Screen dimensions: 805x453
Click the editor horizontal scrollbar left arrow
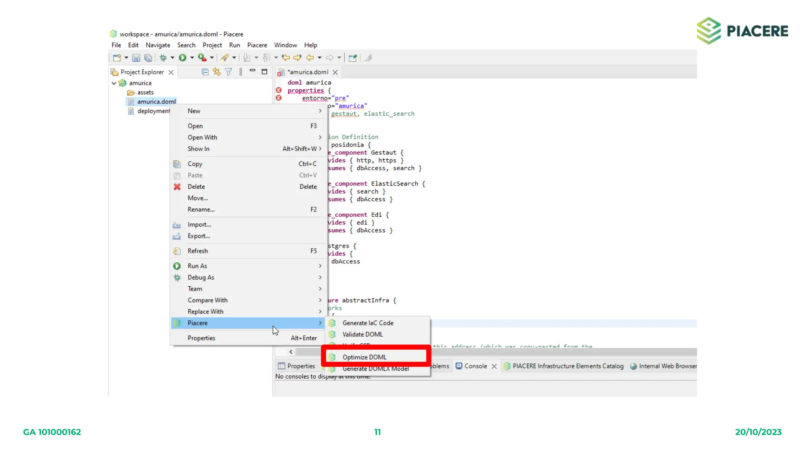pos(291,352)
